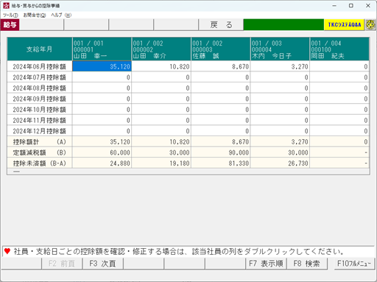377x282 pixels.
Task: Click the 10,820 cell in 2024年06月 row
Action: (161, 66)
